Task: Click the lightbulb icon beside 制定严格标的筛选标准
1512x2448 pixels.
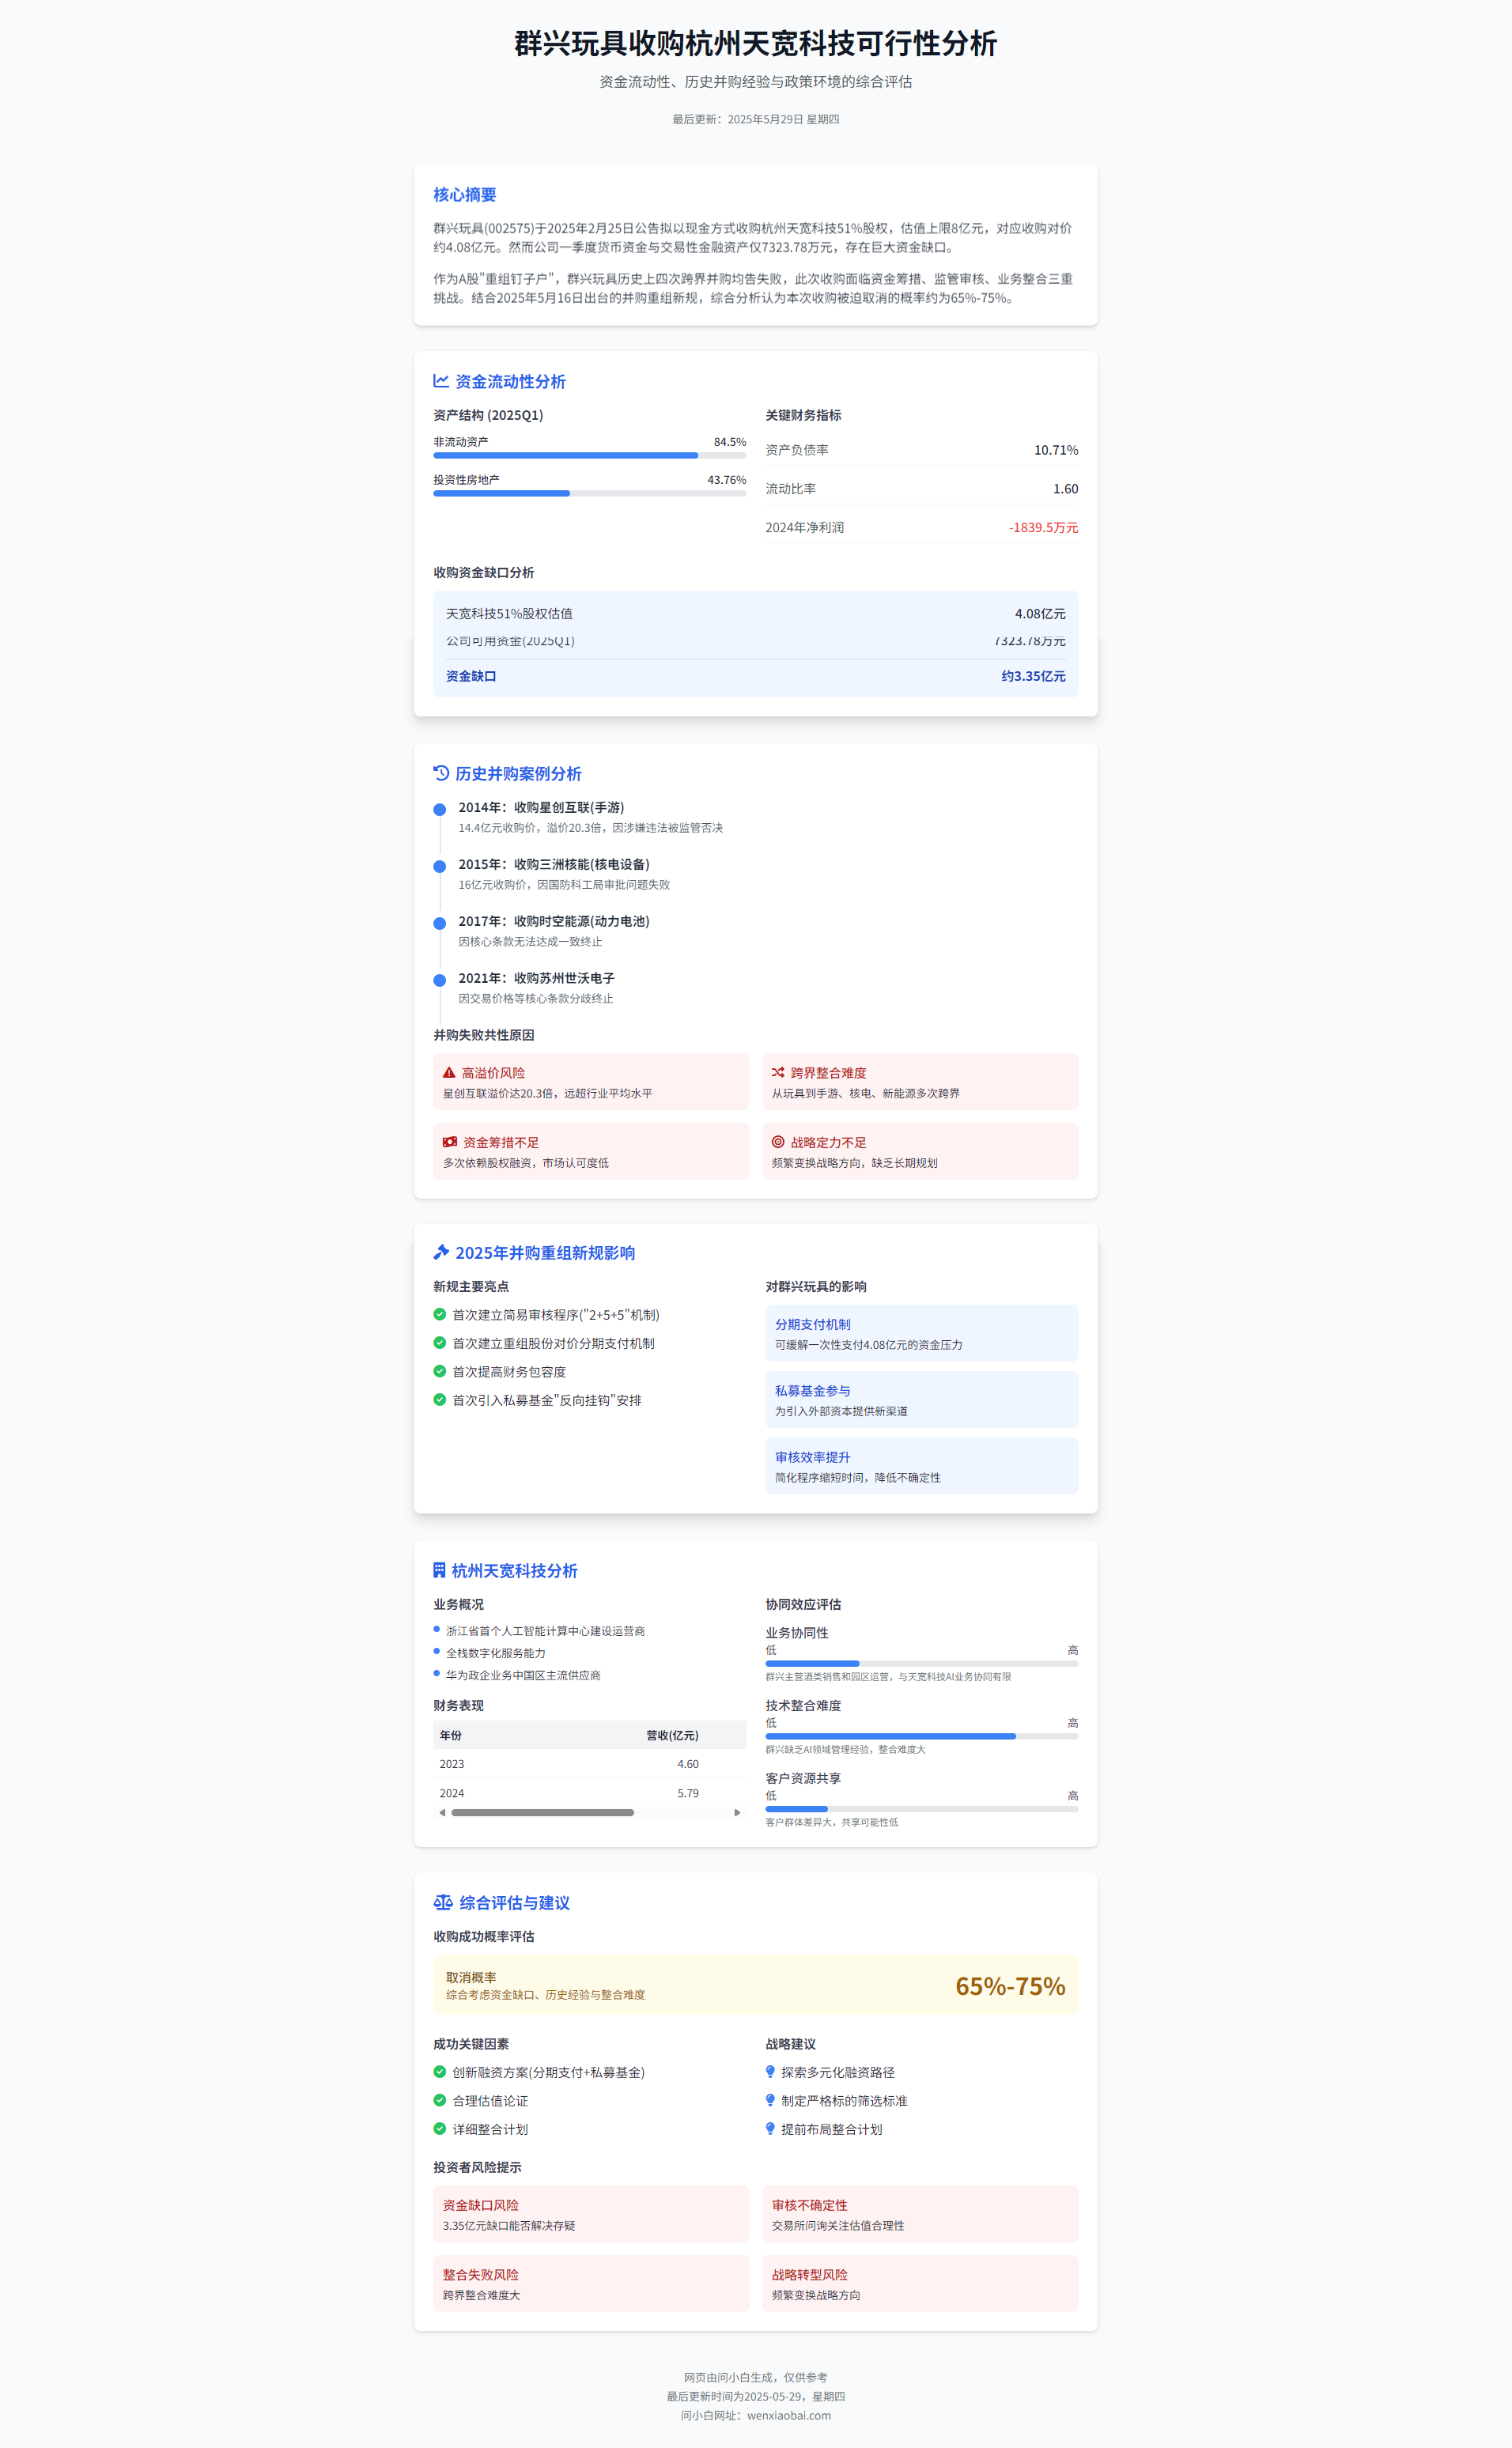Action: point(770,2100)
